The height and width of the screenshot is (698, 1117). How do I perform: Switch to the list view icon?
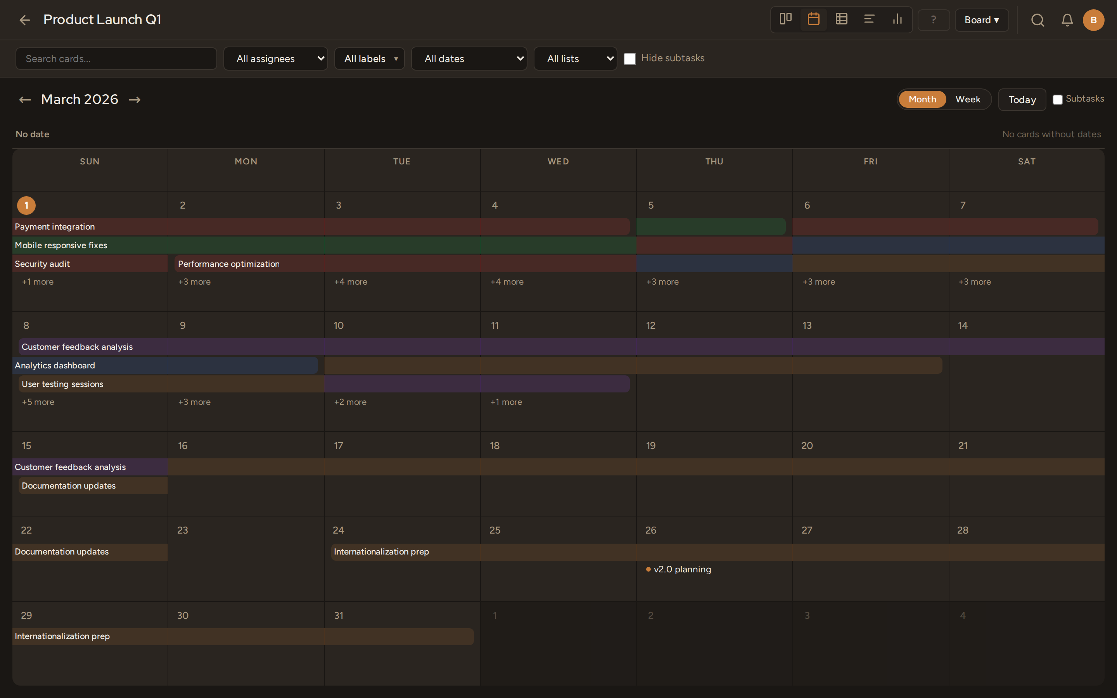869,19
